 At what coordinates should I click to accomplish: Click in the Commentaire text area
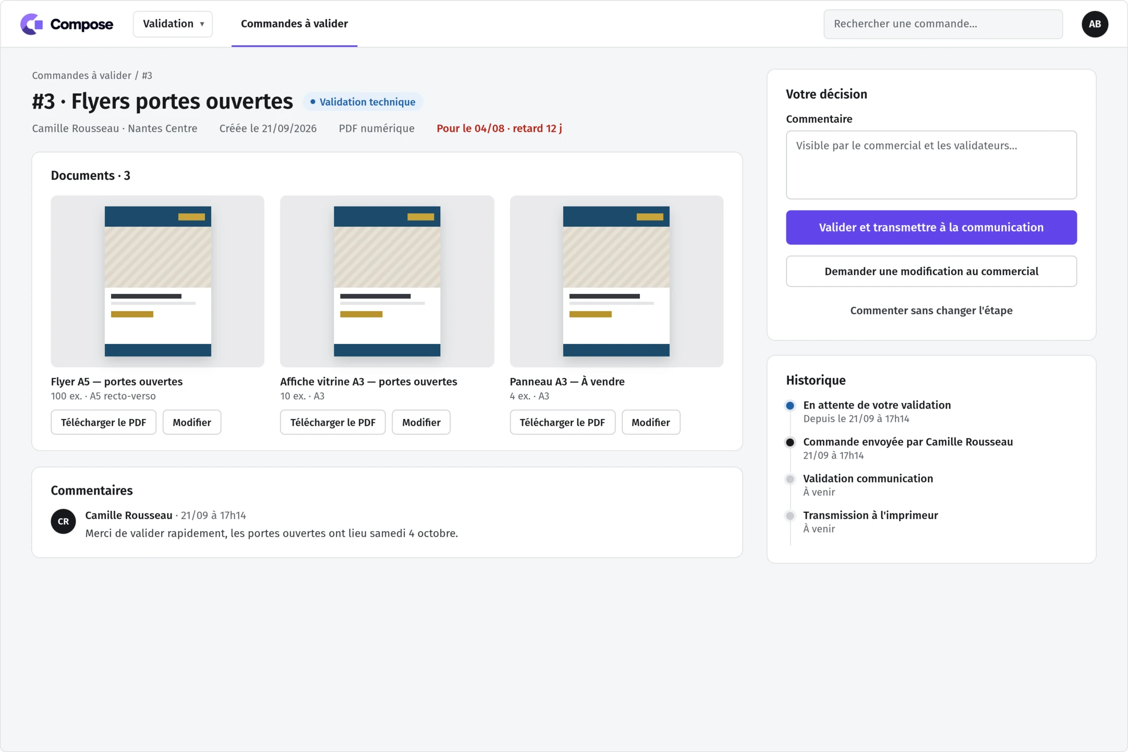pyautogui.click(x=931, y=165)
